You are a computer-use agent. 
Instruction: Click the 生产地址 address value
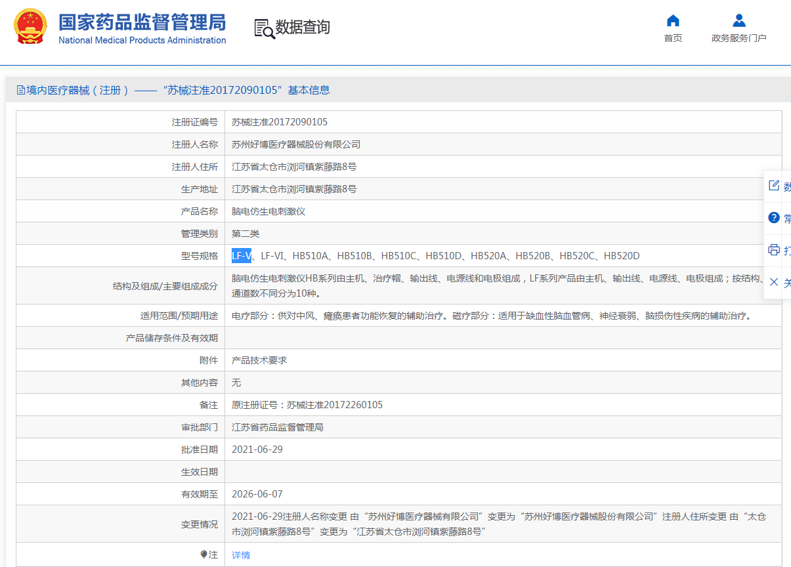[294, 189]
